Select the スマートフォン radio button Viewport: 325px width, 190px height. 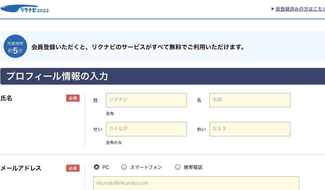124,167
